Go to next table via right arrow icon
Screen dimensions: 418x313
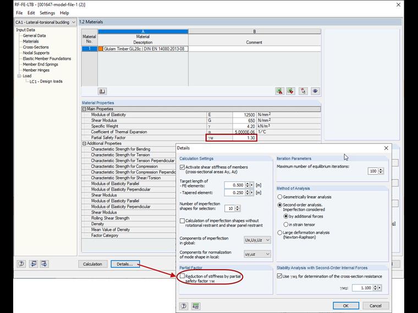[44, 264]
